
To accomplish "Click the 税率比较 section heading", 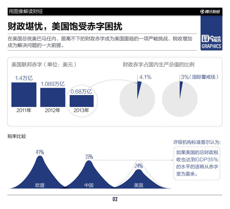I will pos(17,136).
